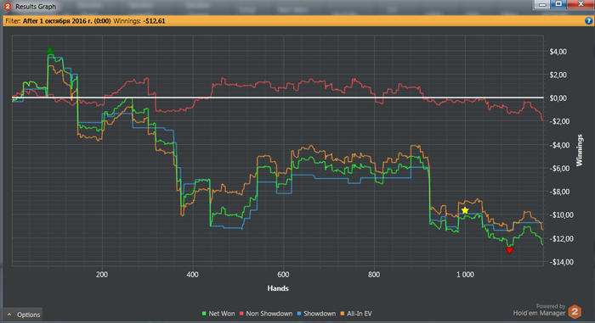The image size is (595, 323).
Task: Click the 200 hands x-axis label
Action: pos(102,275)
